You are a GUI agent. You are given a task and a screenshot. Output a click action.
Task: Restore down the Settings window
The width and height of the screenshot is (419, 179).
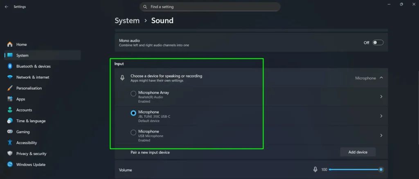point(401,4)
